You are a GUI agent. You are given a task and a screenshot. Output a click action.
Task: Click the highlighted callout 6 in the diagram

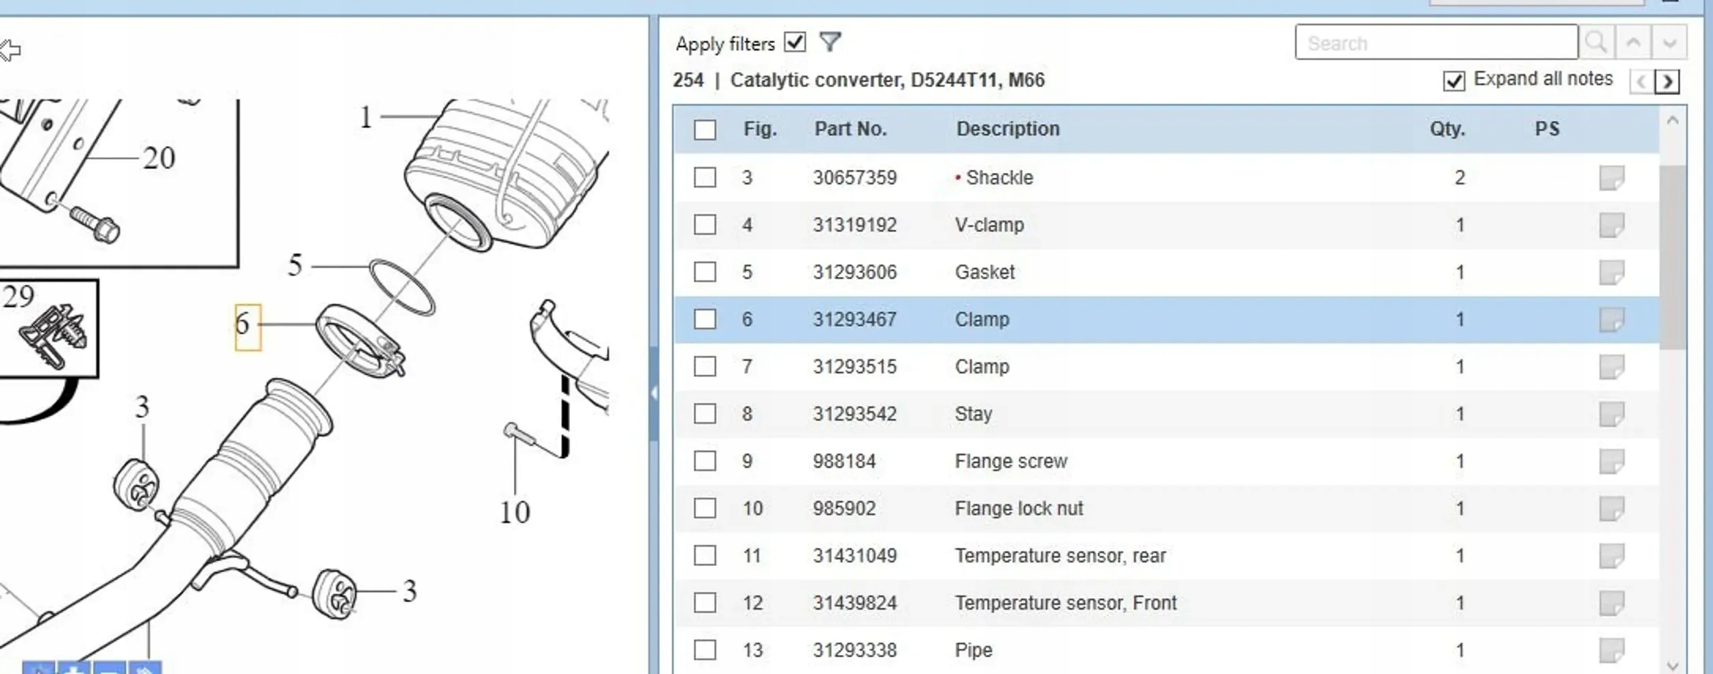tap(248, 327)
